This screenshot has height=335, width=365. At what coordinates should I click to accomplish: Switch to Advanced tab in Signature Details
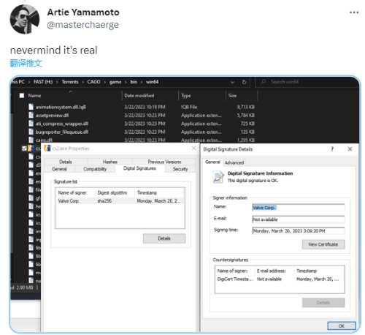(234, 162)
